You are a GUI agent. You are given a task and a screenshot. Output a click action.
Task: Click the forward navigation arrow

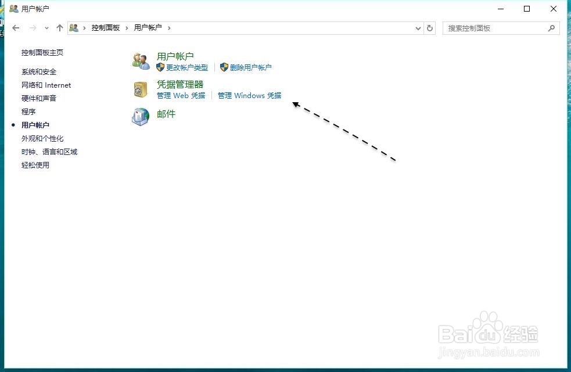tap(33, 28)
